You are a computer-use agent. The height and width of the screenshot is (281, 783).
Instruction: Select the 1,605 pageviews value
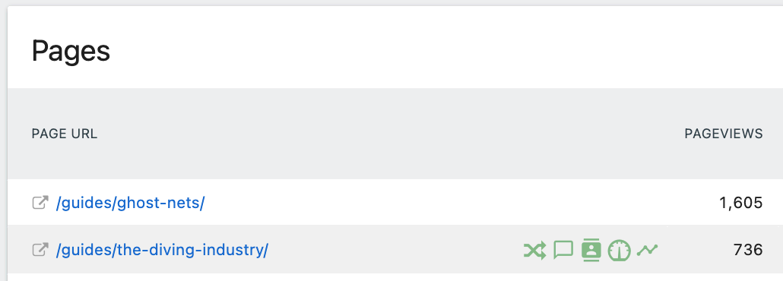[740, 203]
